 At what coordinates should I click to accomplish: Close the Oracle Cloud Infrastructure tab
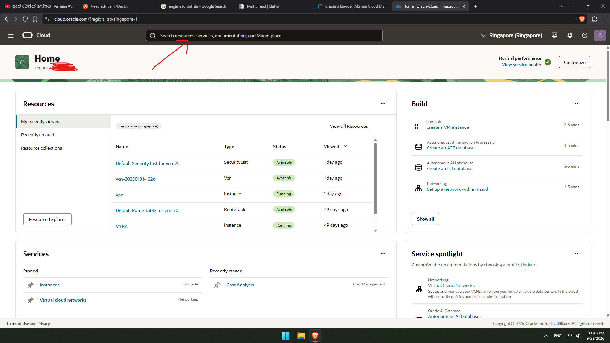tap(464, 6)
